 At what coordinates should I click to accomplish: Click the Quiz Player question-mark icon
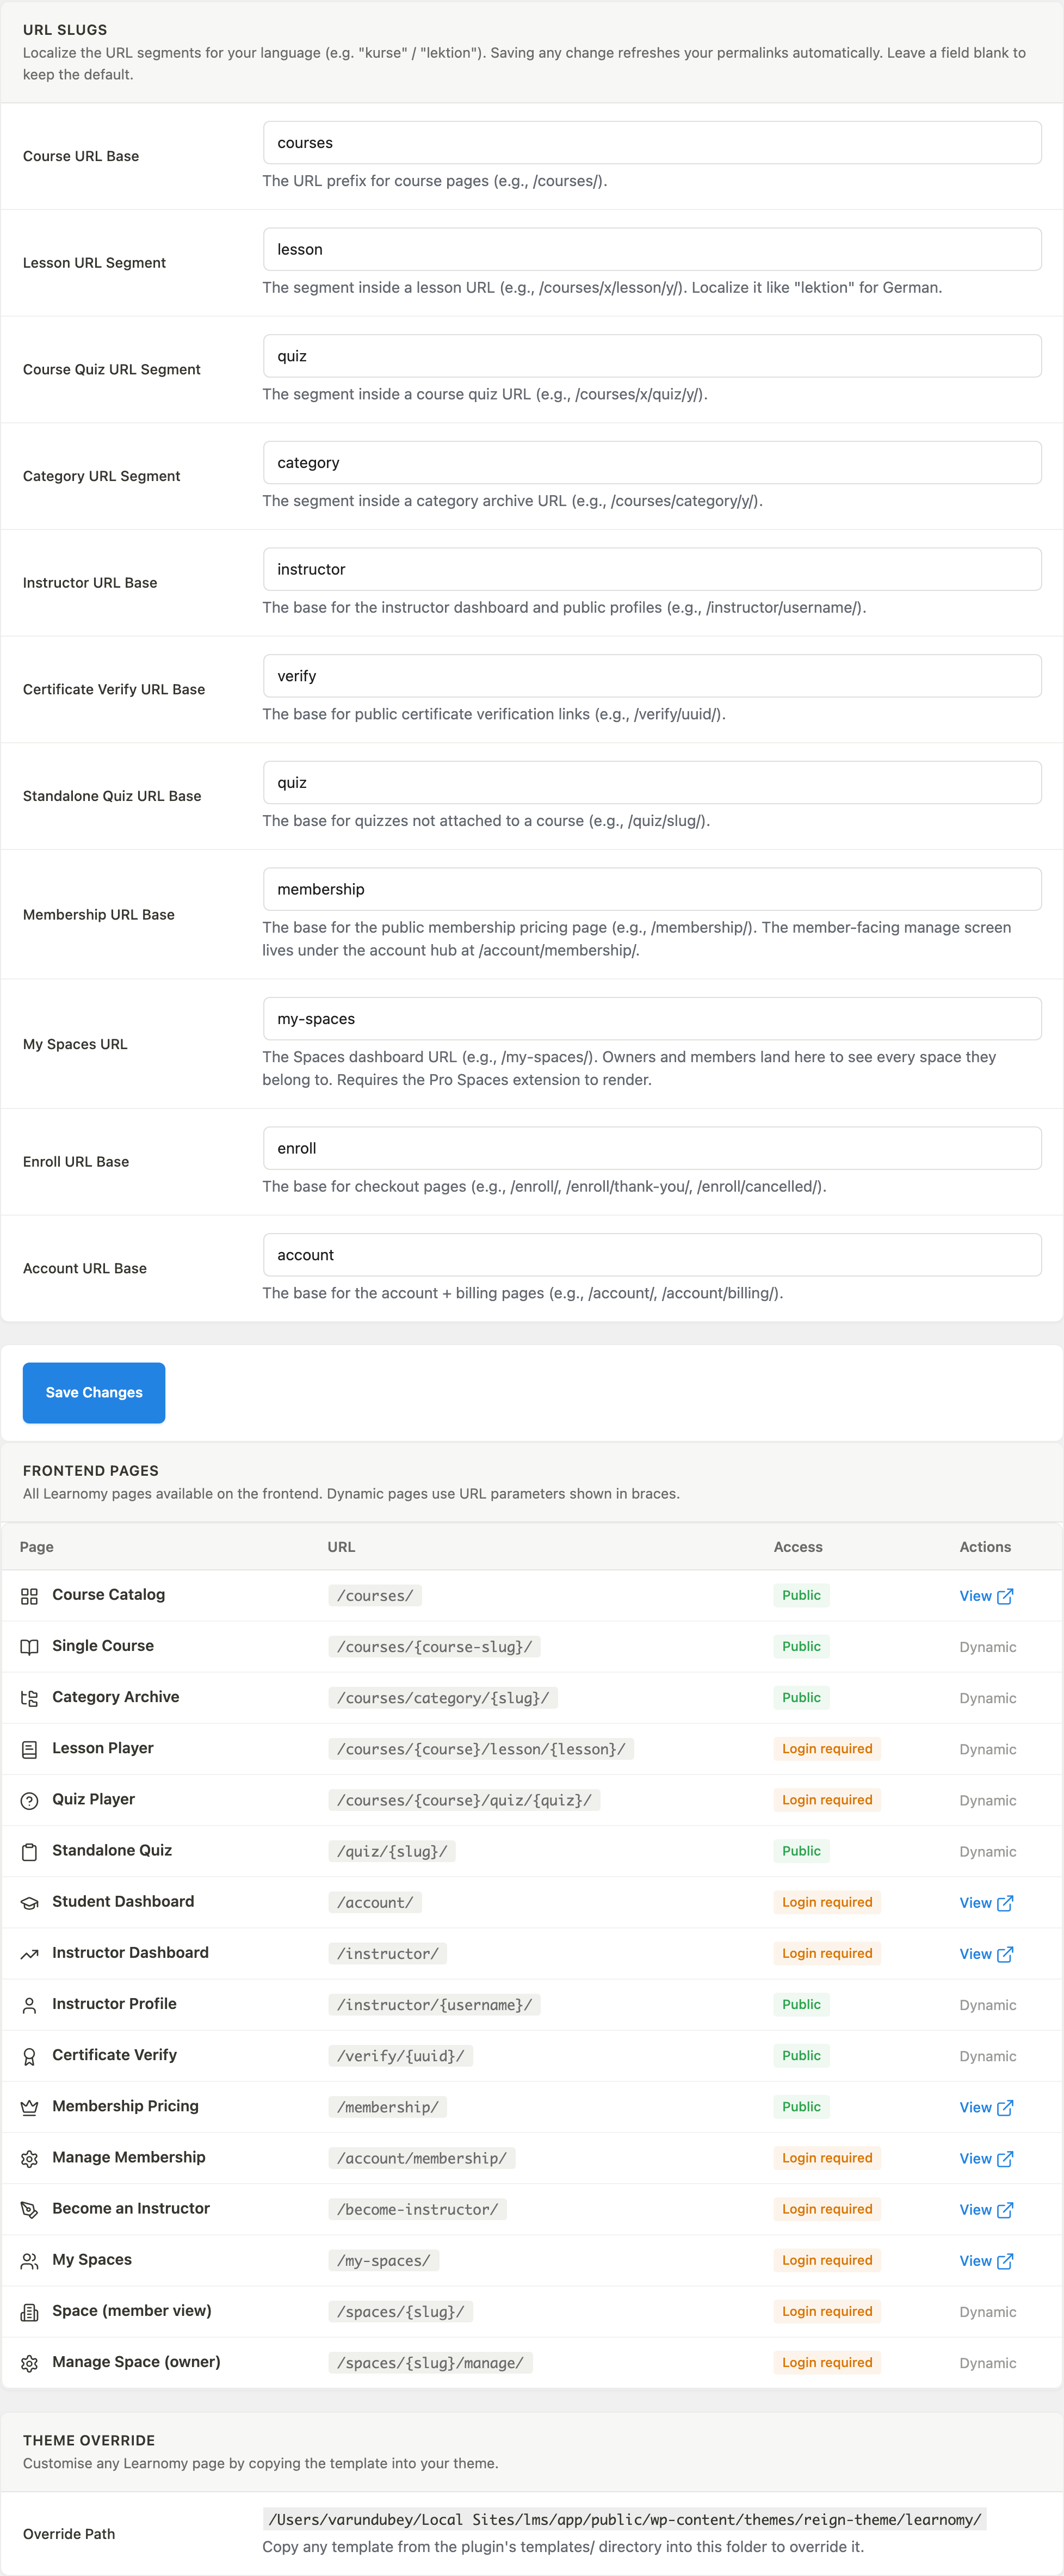click(29, 1801)
